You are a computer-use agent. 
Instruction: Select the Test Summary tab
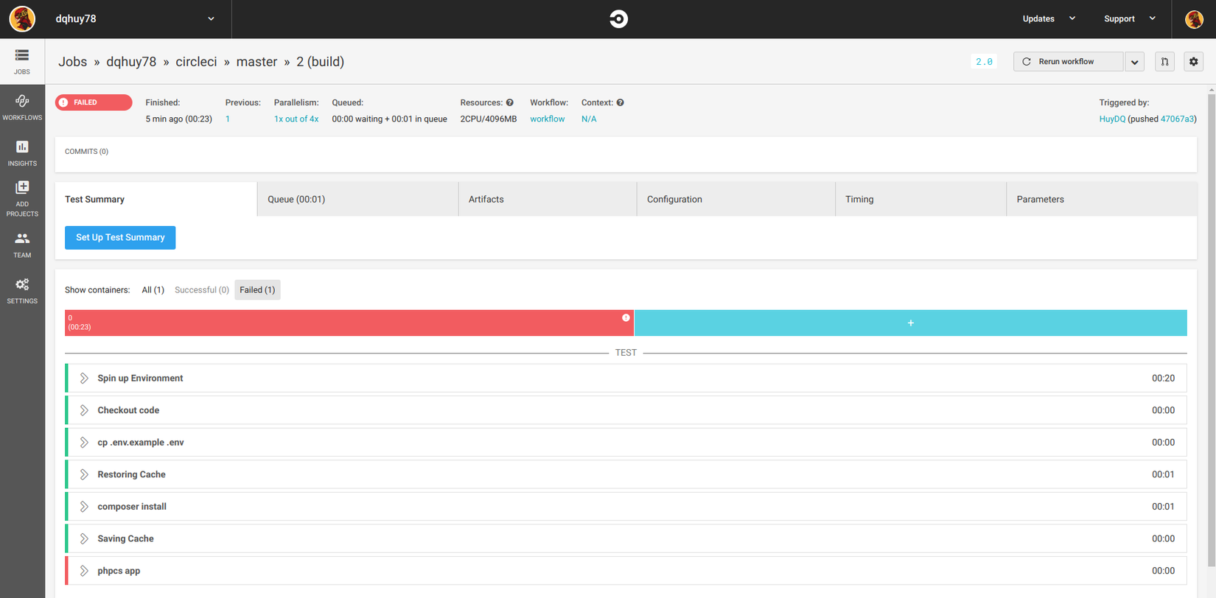(x=156, y=199)
